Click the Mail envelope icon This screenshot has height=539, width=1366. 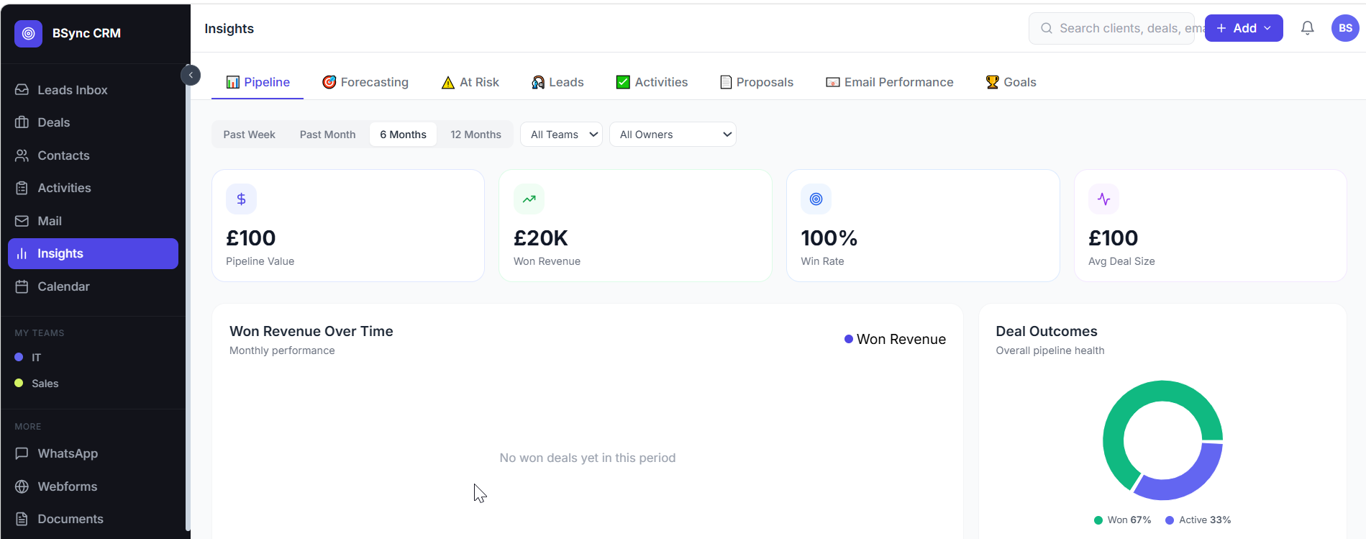[x=22, y=221]
